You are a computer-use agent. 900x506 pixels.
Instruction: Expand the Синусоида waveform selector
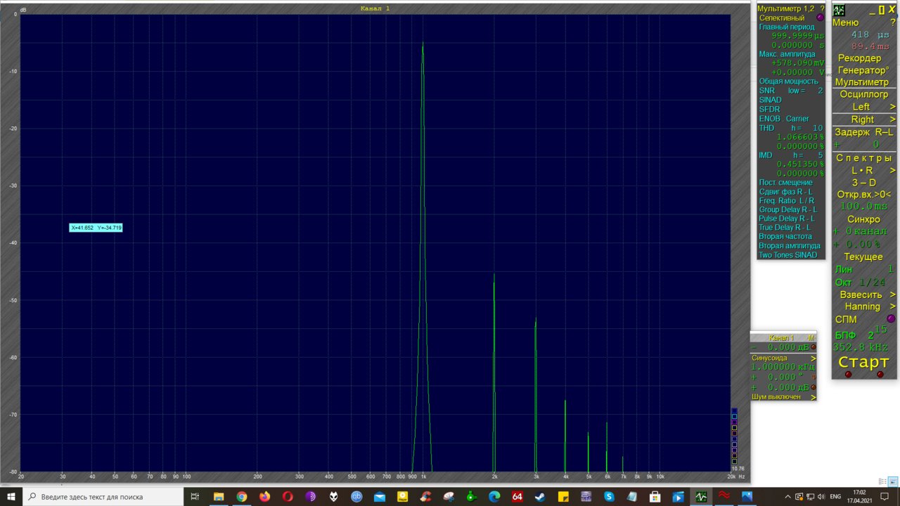814,358
